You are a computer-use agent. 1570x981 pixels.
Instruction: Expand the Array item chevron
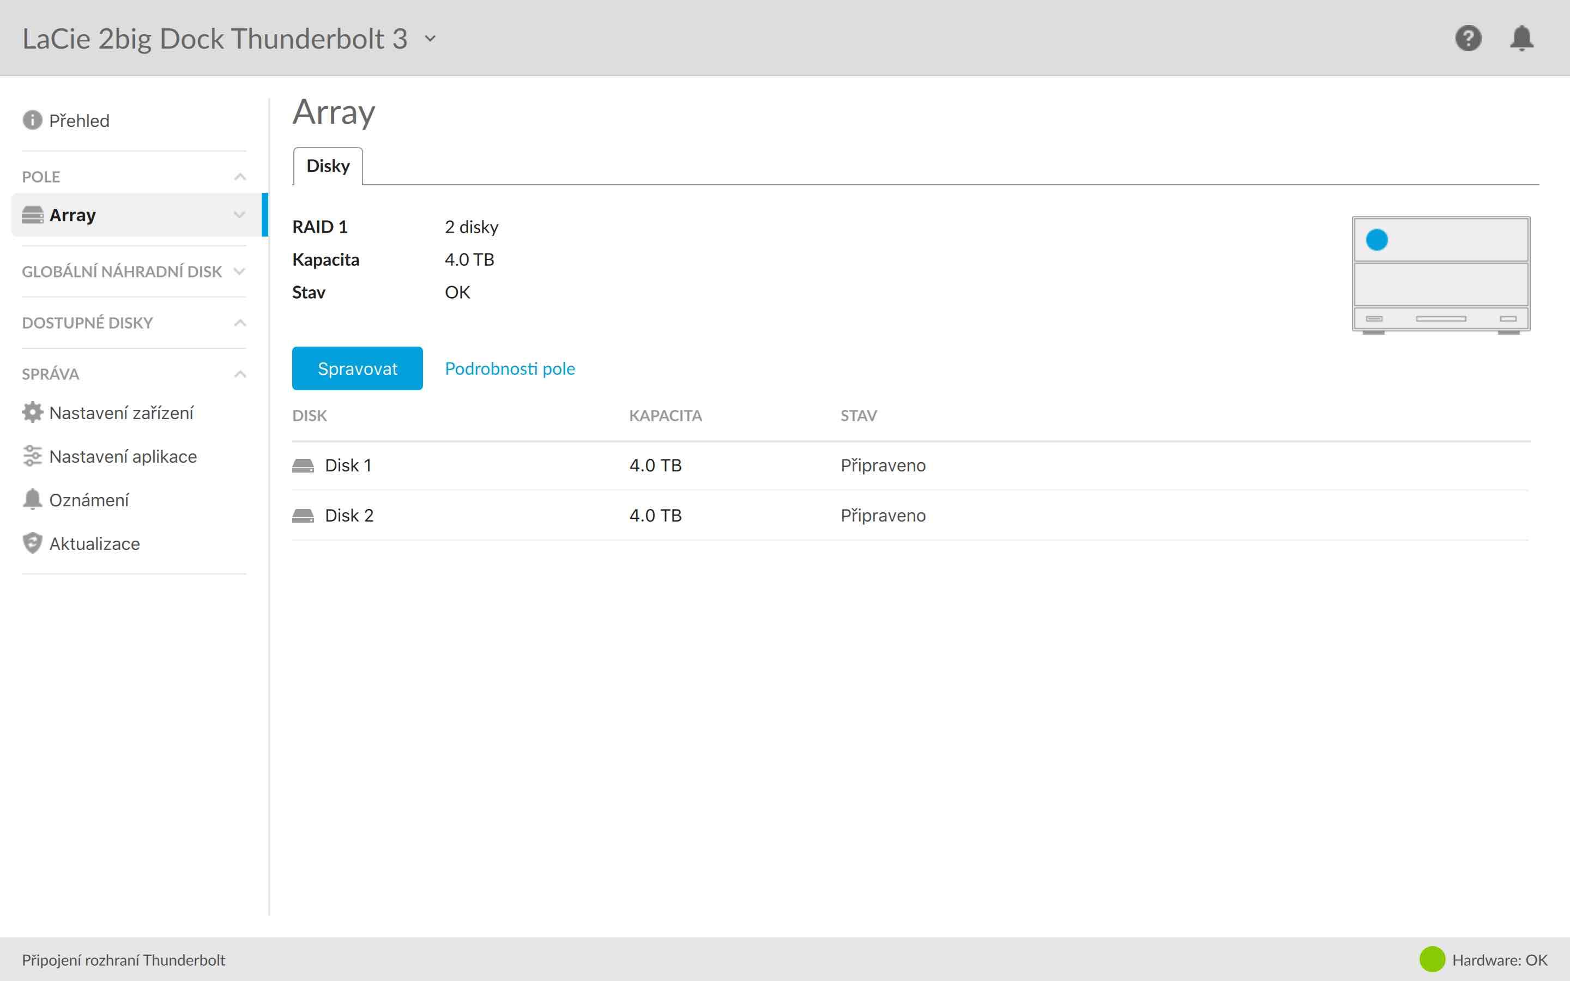coord(239,215)
